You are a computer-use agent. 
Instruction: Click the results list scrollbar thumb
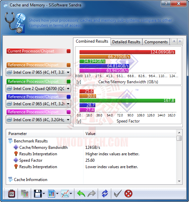click(179, 138)
